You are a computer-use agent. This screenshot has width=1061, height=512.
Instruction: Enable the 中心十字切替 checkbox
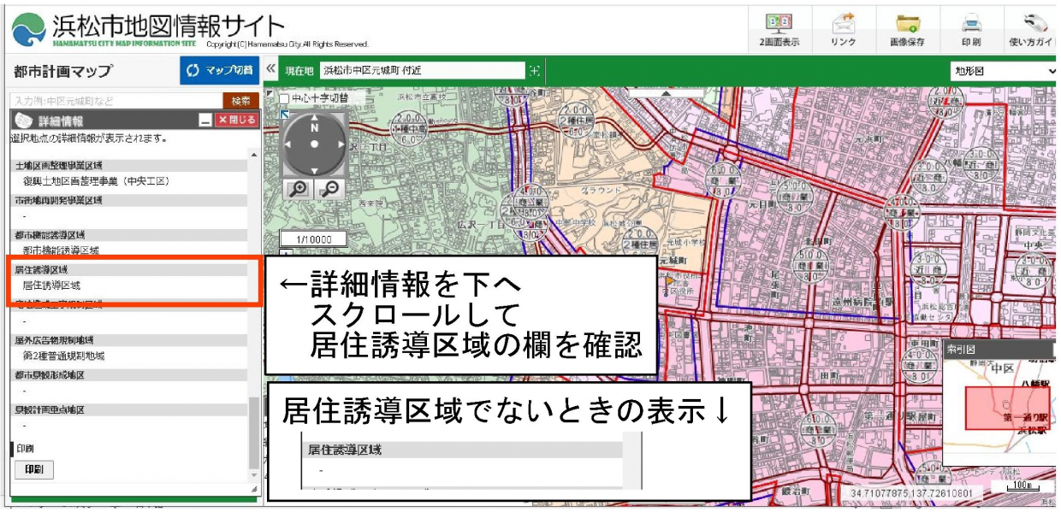pyautogui.click(x=282, y=97)
